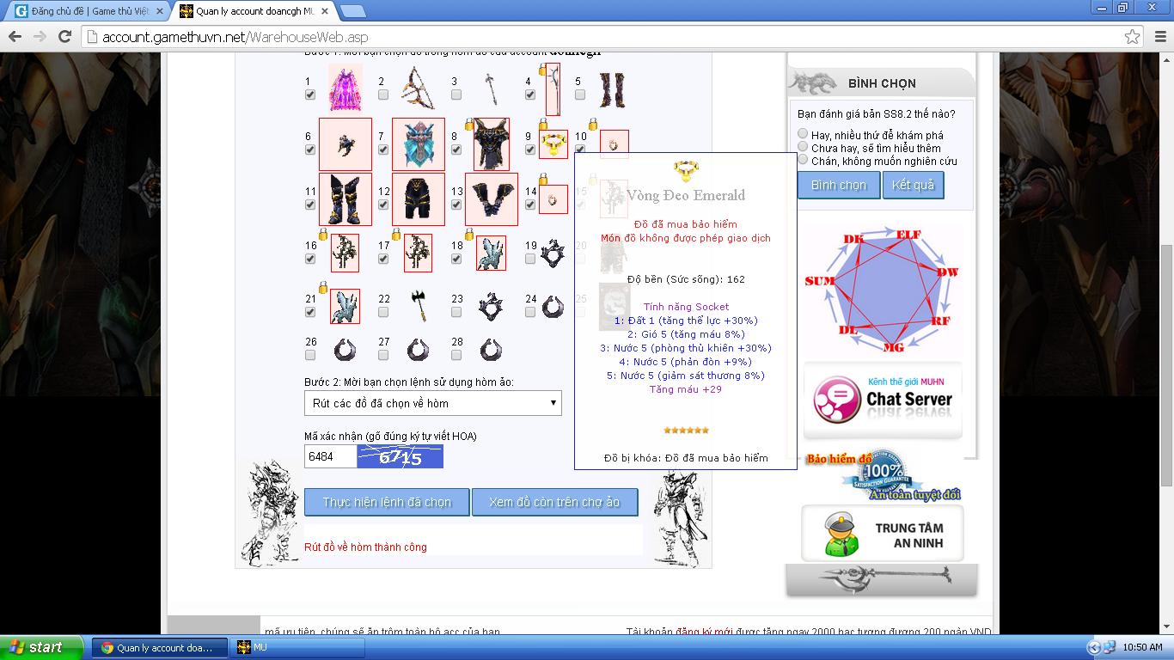Screen dimensions: 1174x660
Task: Switch to the 'Quan ly account' browser tab
Action: (254, 11)
